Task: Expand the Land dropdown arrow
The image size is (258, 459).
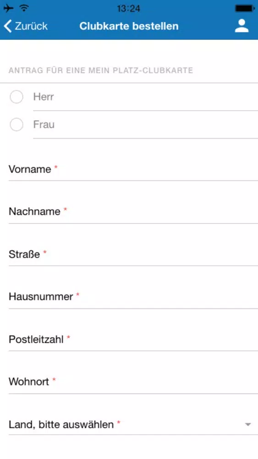Action: [248, 424]
